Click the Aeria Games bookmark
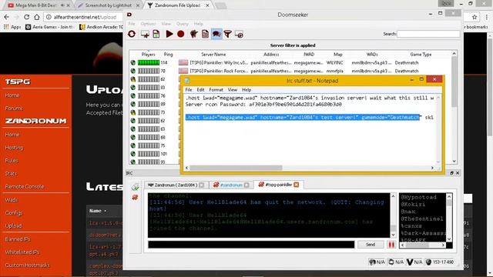493x277 pixels. click(x=49, y=27)
